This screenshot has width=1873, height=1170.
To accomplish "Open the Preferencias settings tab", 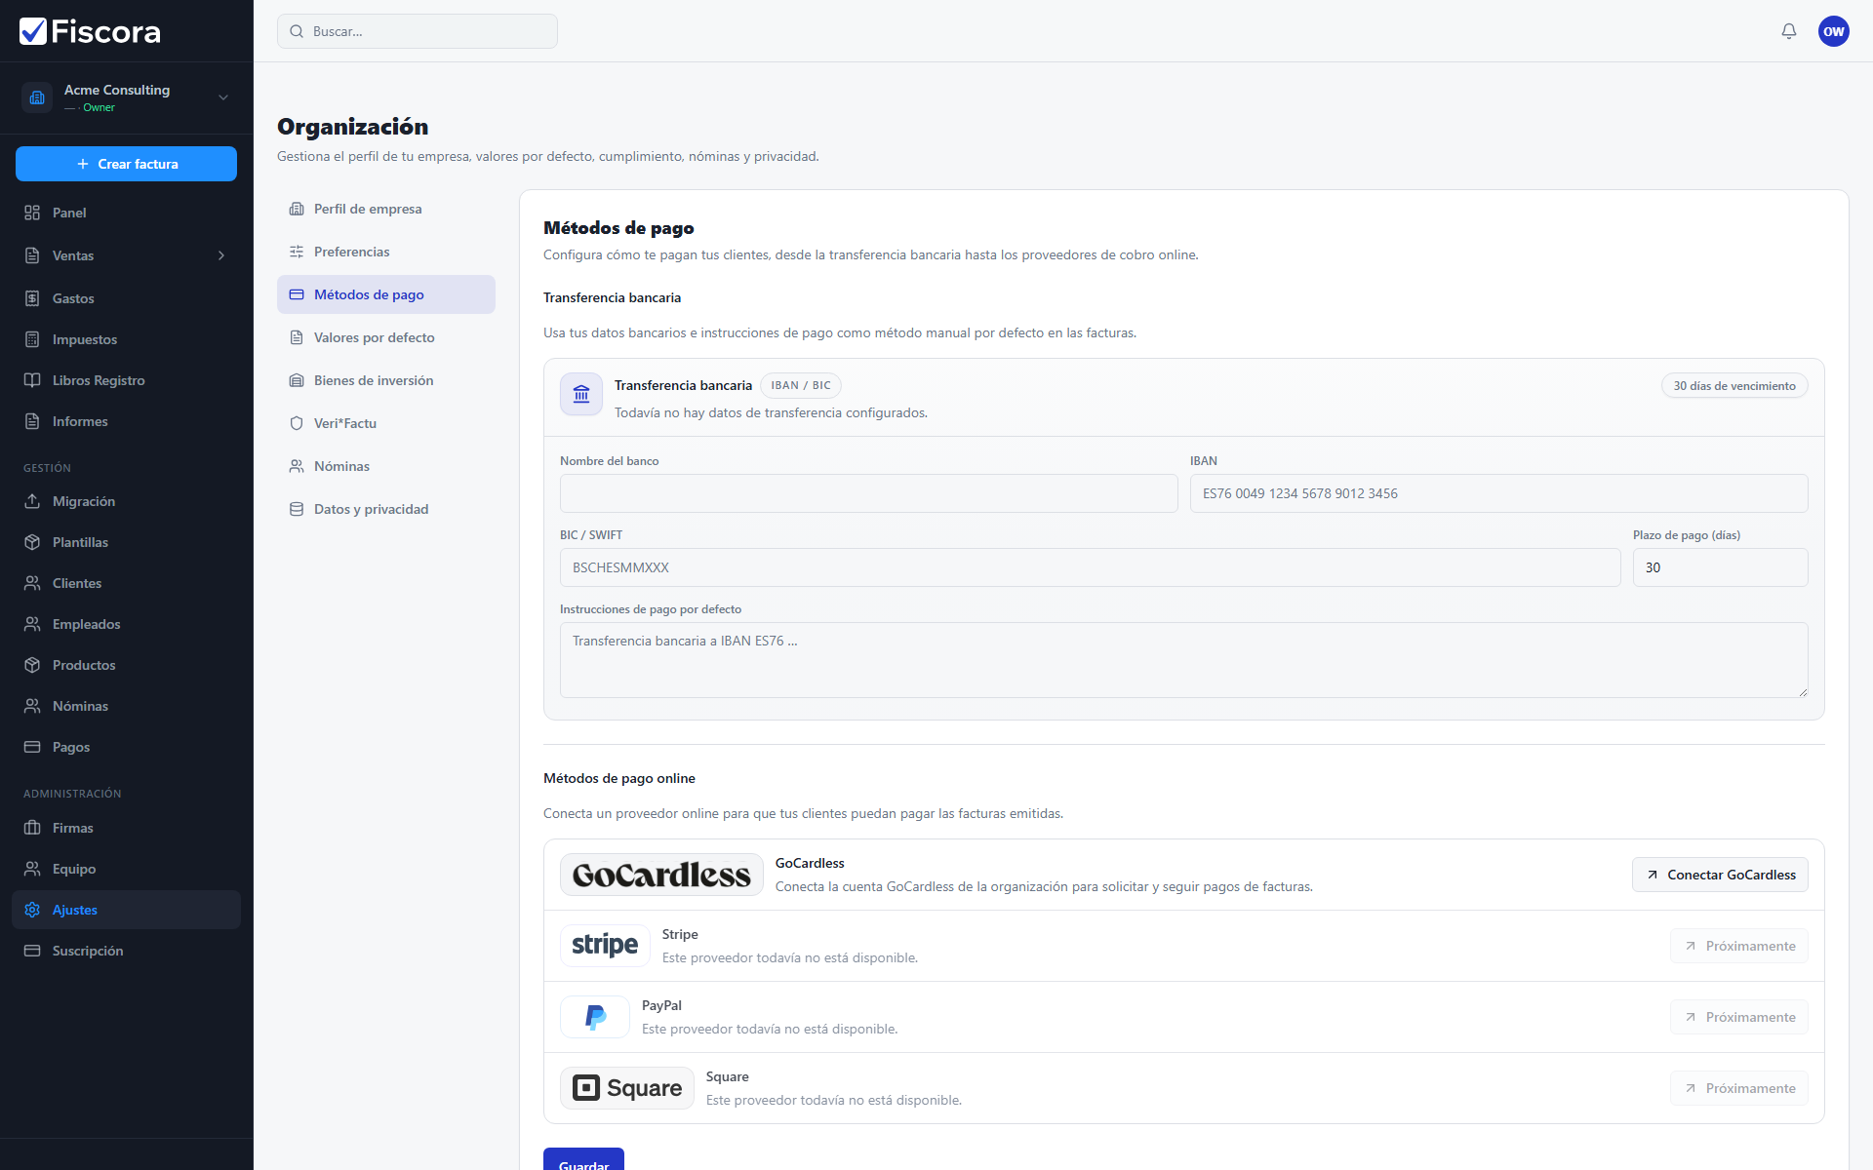I will click(x=386, y=252).
